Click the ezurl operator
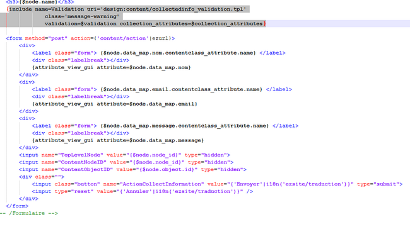The image size is (410, 227). 160,38
